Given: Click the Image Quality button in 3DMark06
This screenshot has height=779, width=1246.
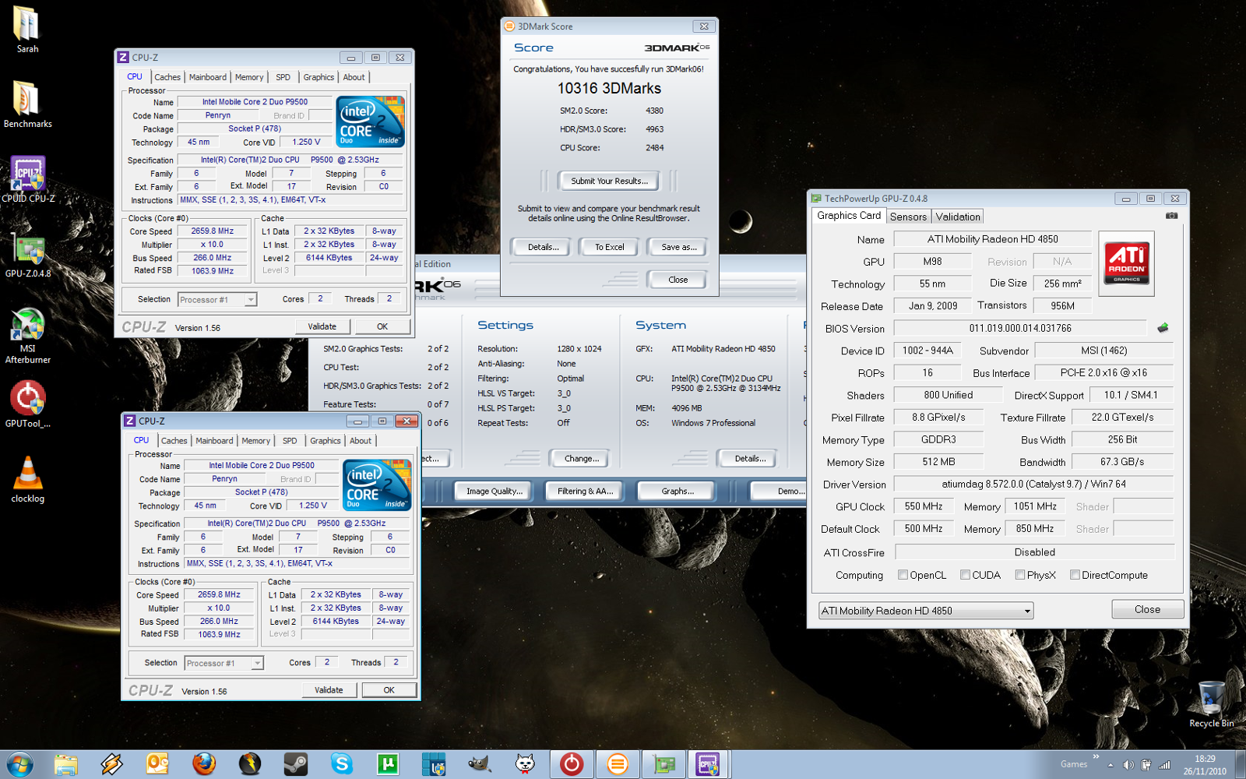Looking at the screenshot, I should (494, 491).
